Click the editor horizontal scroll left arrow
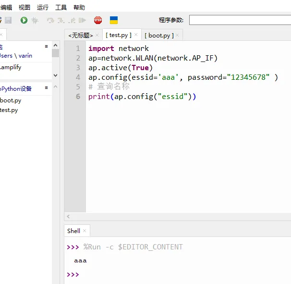Viewport: 291px width, 284px height. point(68,216)
